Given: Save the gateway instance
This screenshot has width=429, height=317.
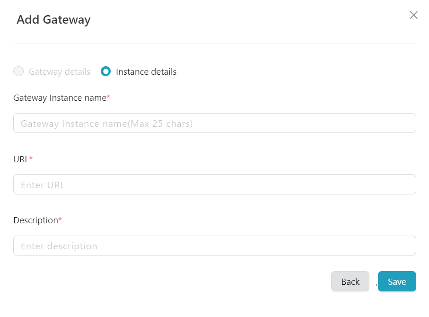Looking at the screenshot, I should click(x=397, y=282).
